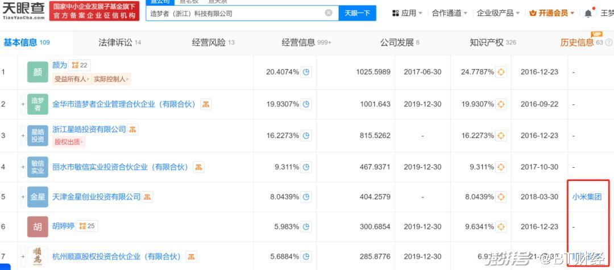Click beneficial share icon next to 24.7787%

pos(501,72)
